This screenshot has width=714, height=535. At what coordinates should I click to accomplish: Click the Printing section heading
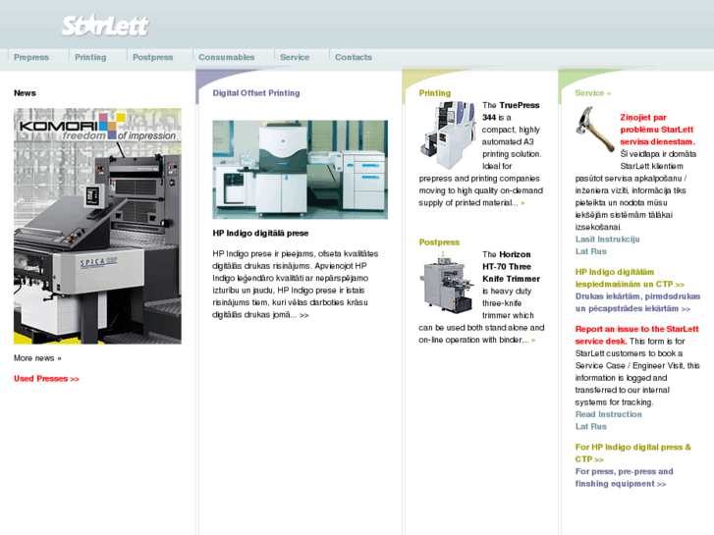tap(435, 93)
